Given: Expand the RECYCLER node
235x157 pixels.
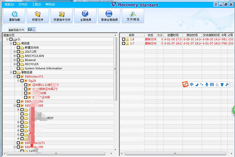Looking at the screenshot, I should point(14,64).
